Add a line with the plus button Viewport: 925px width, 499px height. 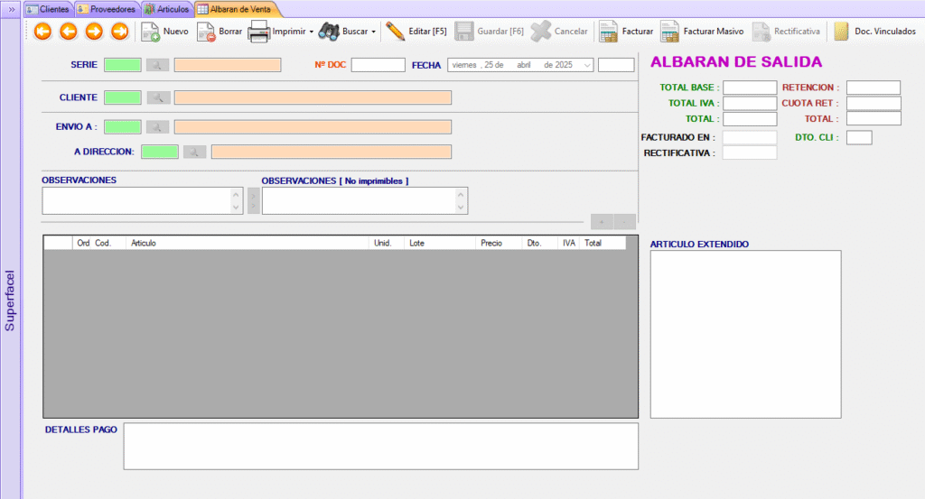tap(603, 221)
